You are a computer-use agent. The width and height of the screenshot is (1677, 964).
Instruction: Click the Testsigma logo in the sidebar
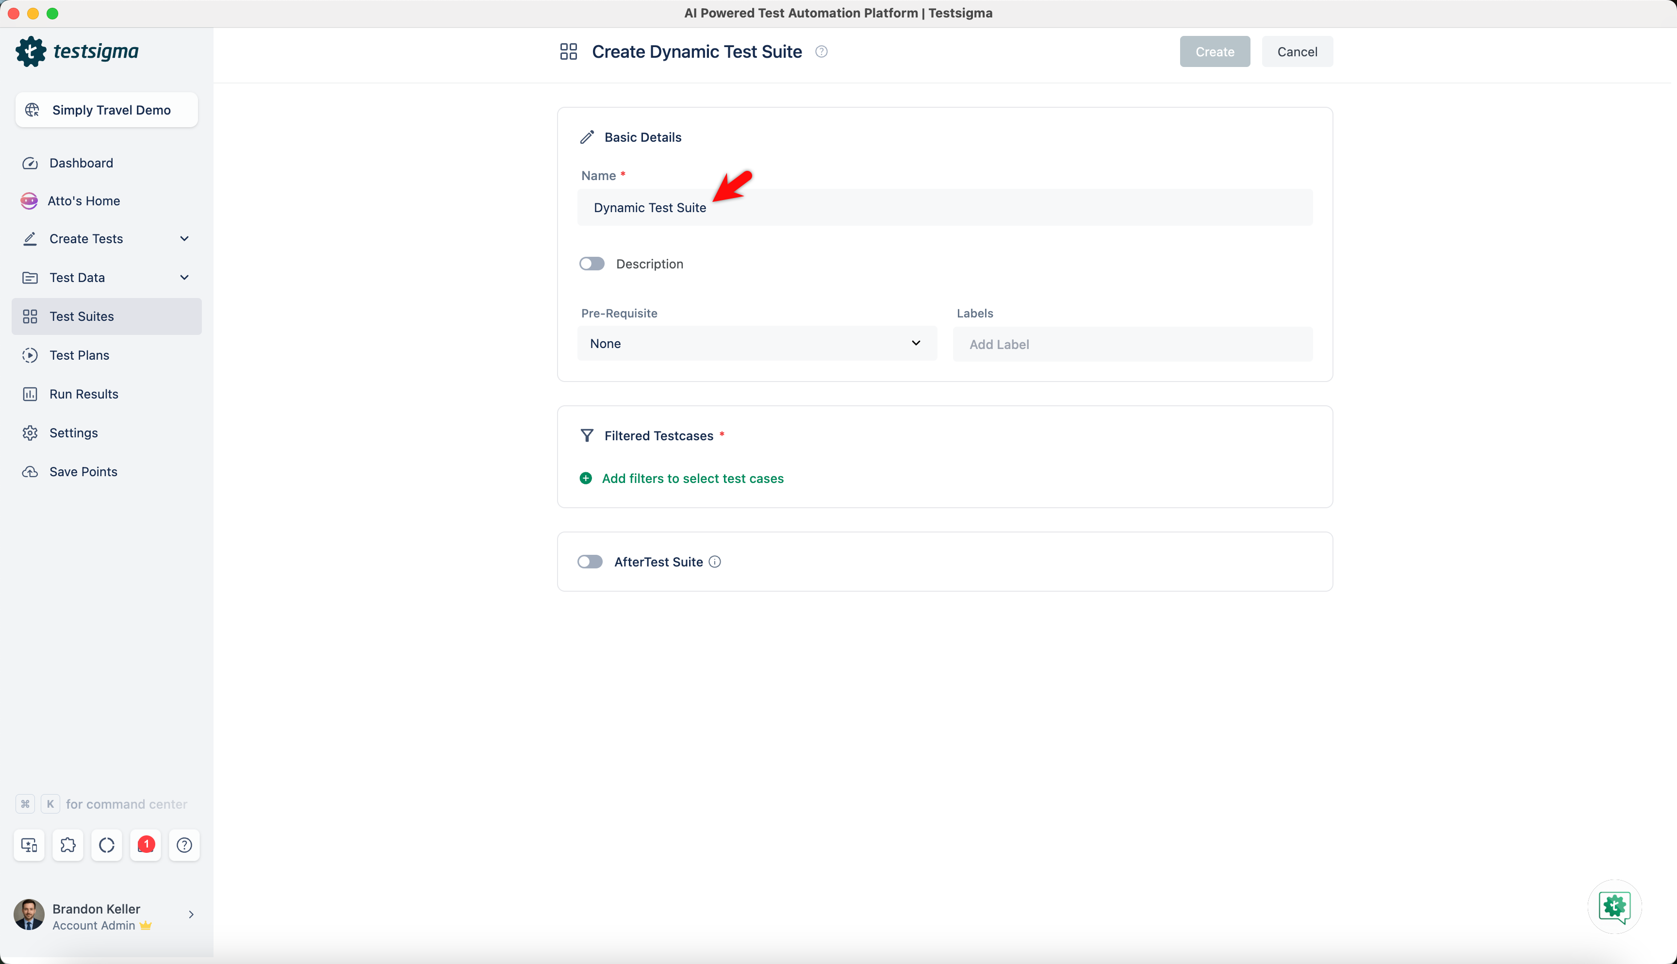point(78,51)
